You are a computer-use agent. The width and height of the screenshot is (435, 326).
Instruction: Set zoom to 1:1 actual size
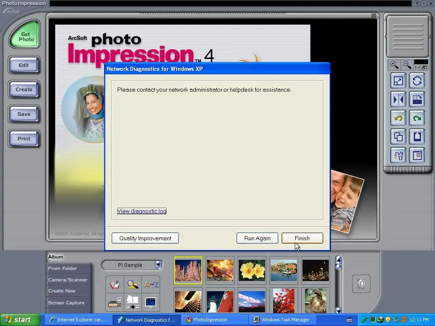click(x=417, y=67)
